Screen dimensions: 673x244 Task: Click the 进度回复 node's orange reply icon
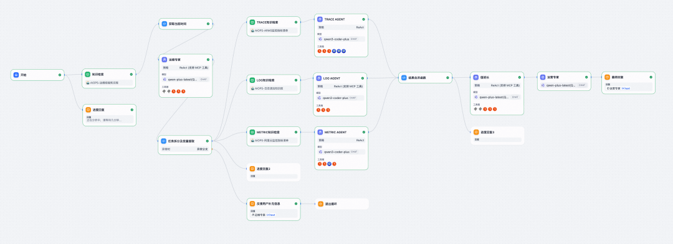(x=88, y=110)
